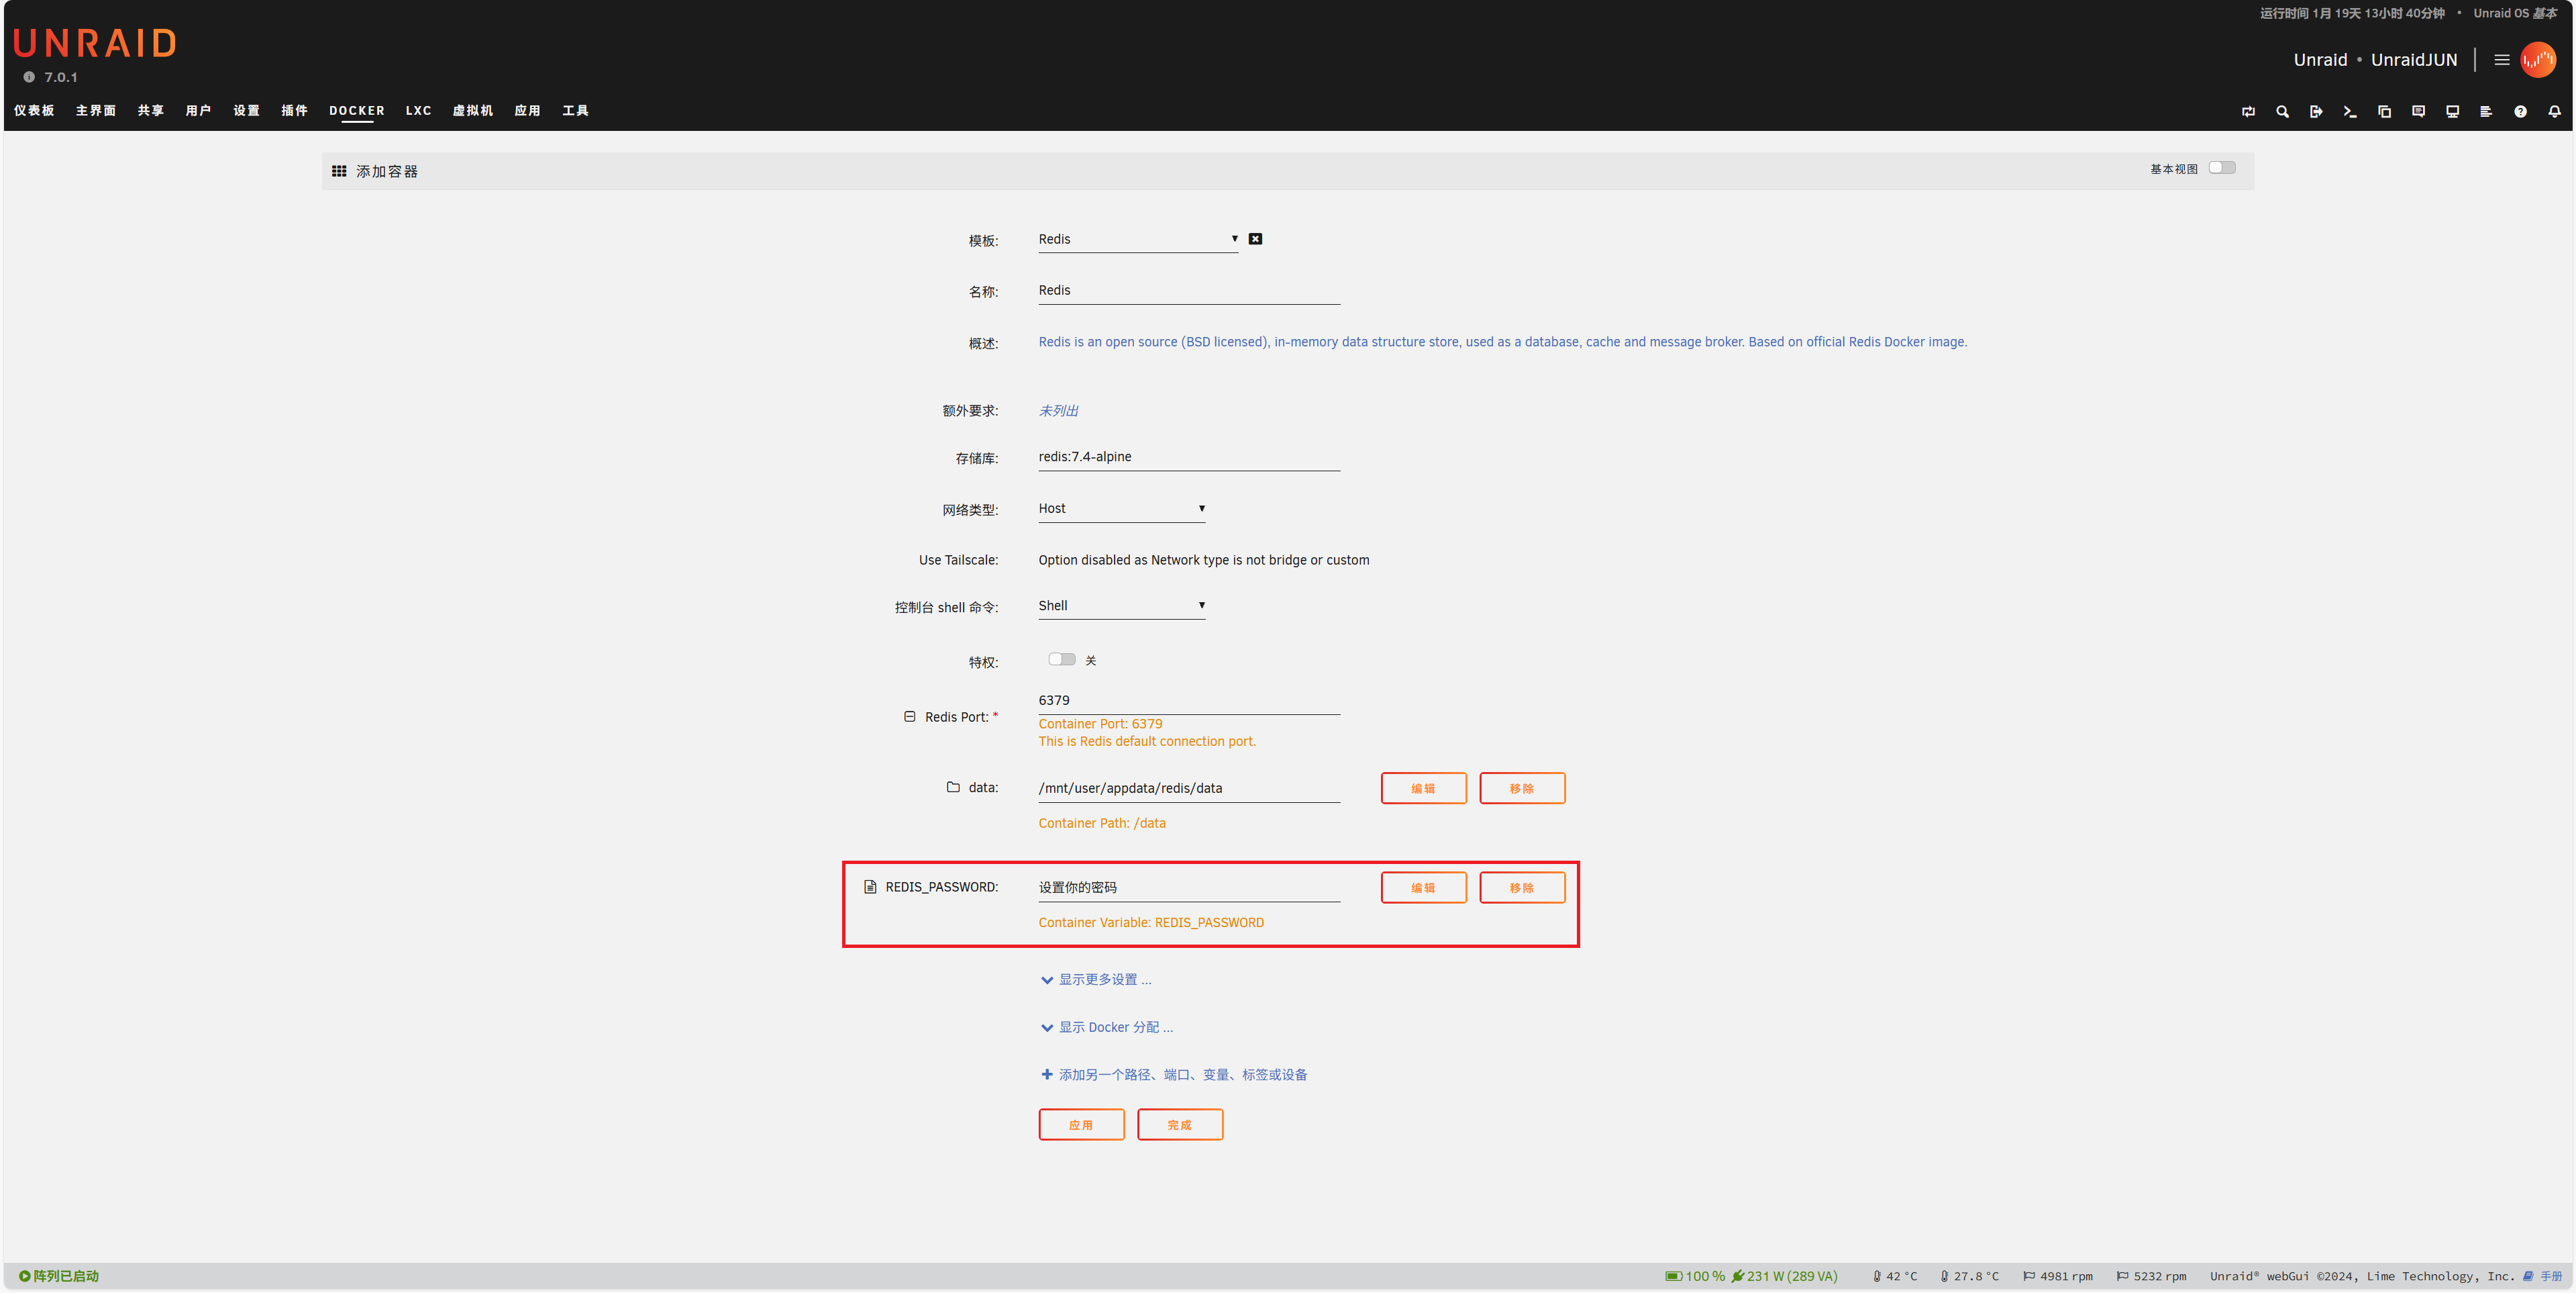Open the network type Host dropdown
2576x1293 pixels.
click(1120, 508)
